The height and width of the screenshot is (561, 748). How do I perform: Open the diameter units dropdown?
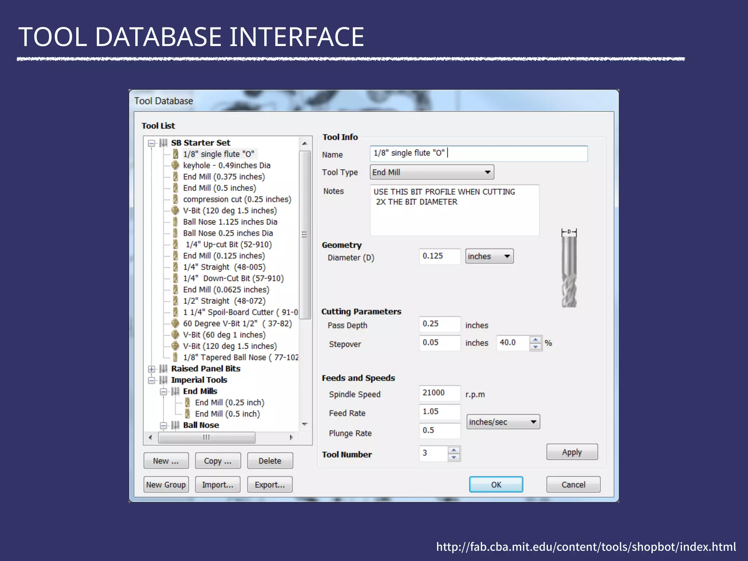(489, 256)
